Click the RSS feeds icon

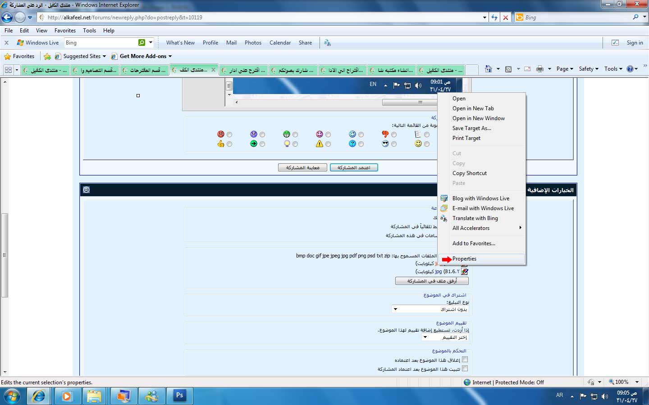pos(508,69)
